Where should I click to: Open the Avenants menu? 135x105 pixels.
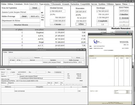coord(66,4)
